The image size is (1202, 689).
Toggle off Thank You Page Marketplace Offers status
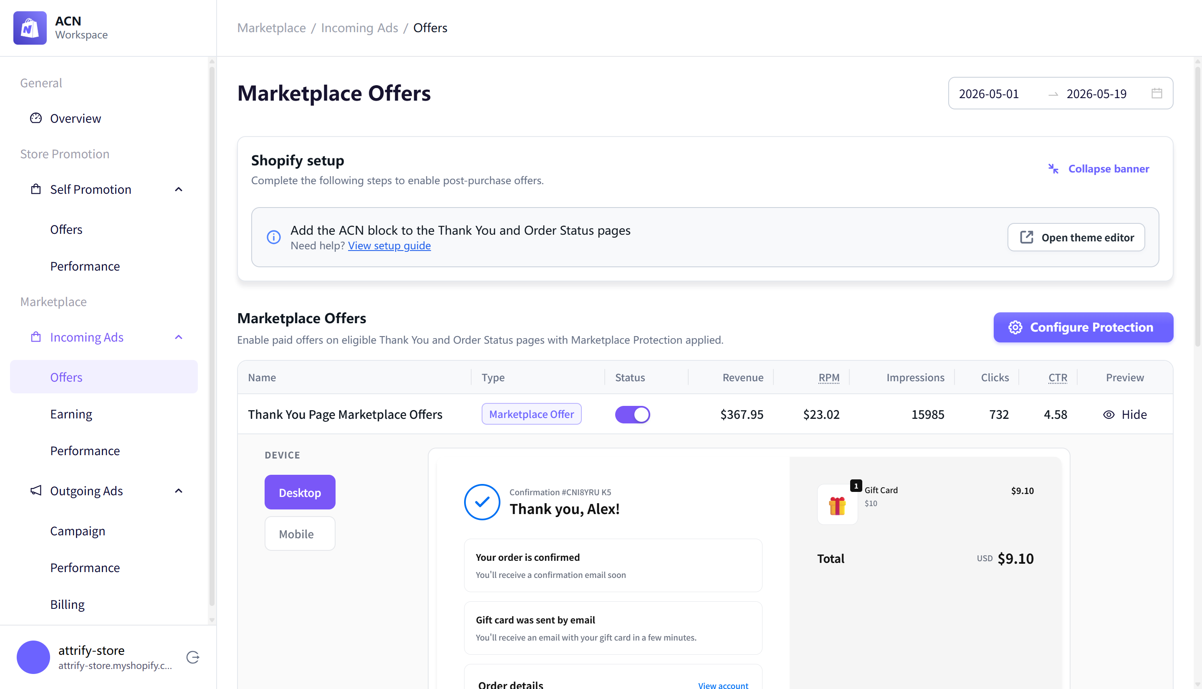pos(633,415)
